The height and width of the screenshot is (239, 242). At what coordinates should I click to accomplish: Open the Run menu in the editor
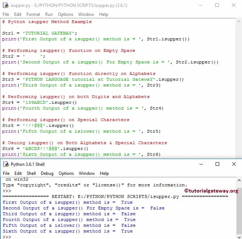(x=49, y=14)
